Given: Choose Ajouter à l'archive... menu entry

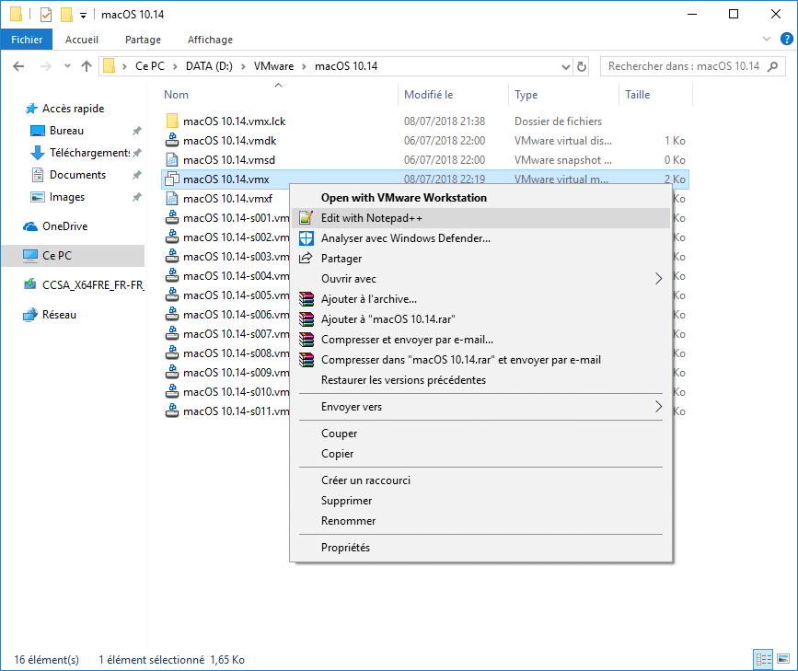Looking at the screenshot, I should click(x=481, y=299).
